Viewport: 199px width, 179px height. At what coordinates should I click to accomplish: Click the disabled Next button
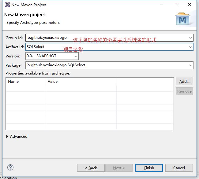pyautogui.click(x=119, y=168)
